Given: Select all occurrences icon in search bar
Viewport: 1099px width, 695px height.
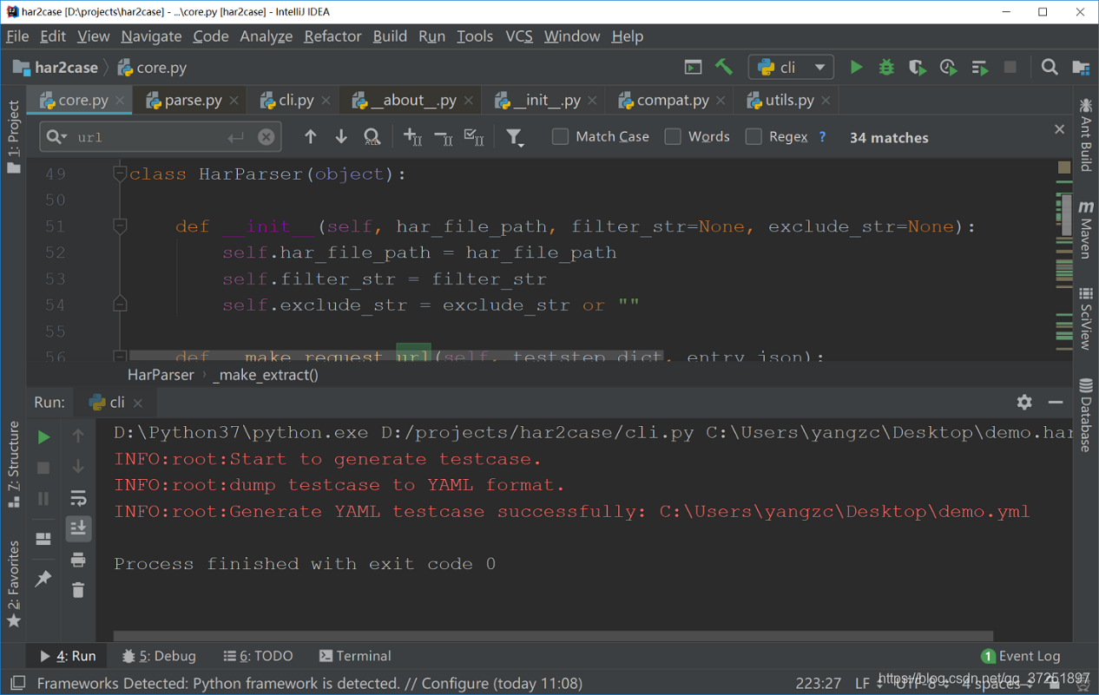Looking at the screenshot, I should pos(474,136).
